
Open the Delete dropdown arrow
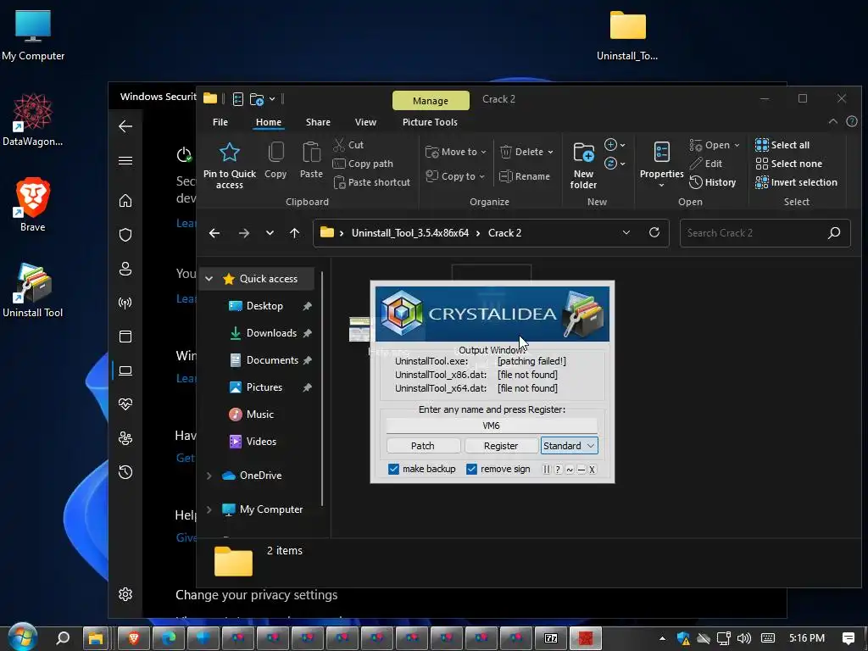550,153
